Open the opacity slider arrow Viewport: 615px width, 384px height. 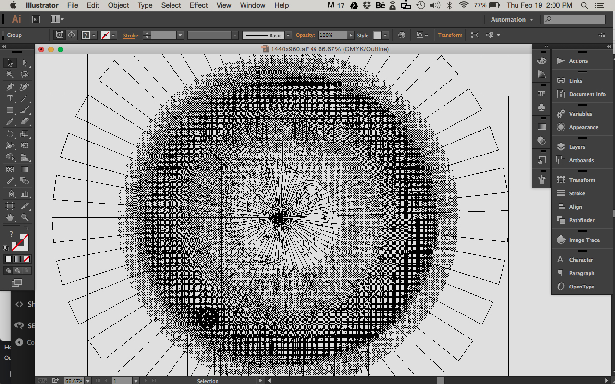click(351, 36)
